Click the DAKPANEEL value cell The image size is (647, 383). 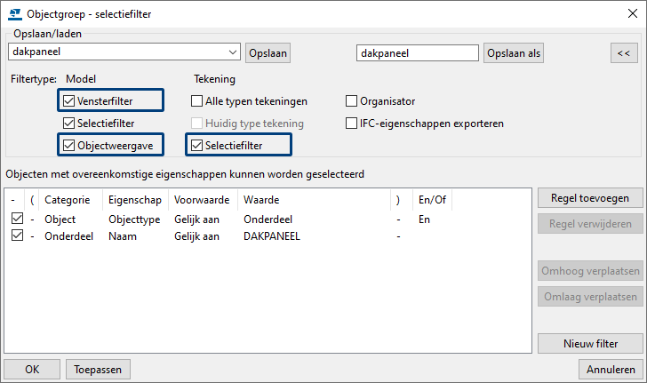272,236
